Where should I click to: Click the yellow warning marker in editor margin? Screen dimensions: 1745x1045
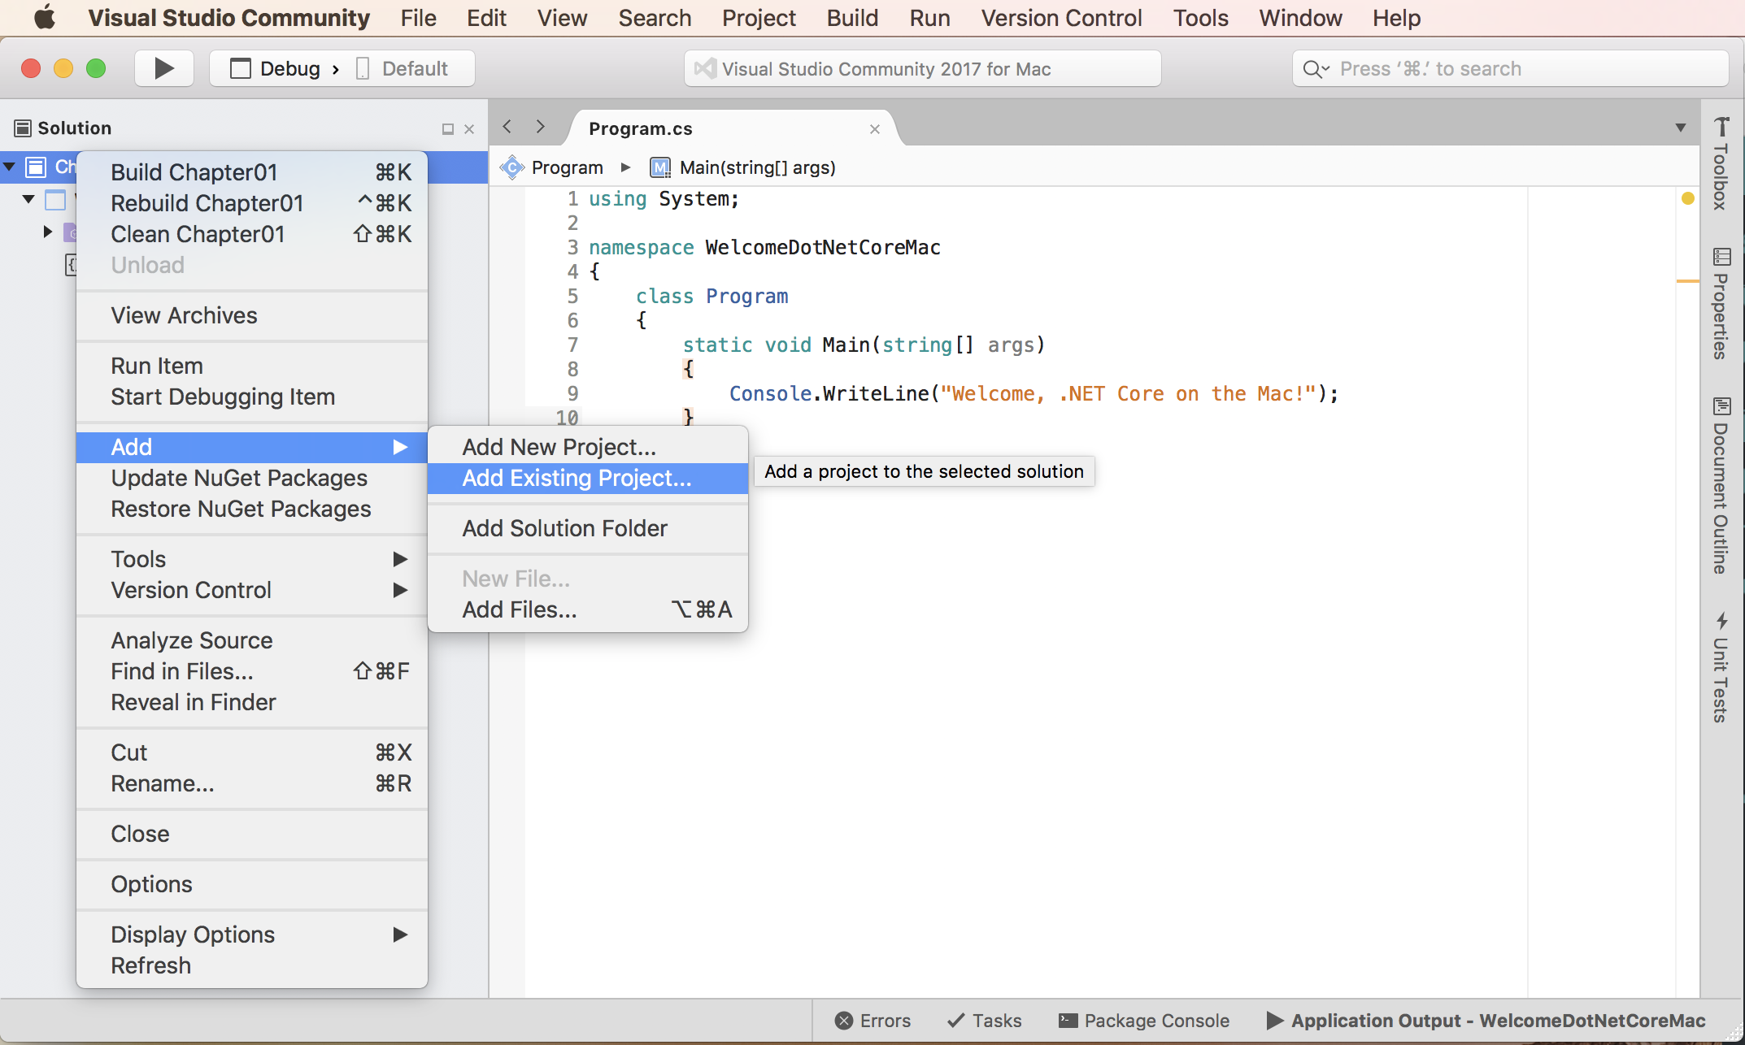pyautogui.click(x=1688, y=198)
